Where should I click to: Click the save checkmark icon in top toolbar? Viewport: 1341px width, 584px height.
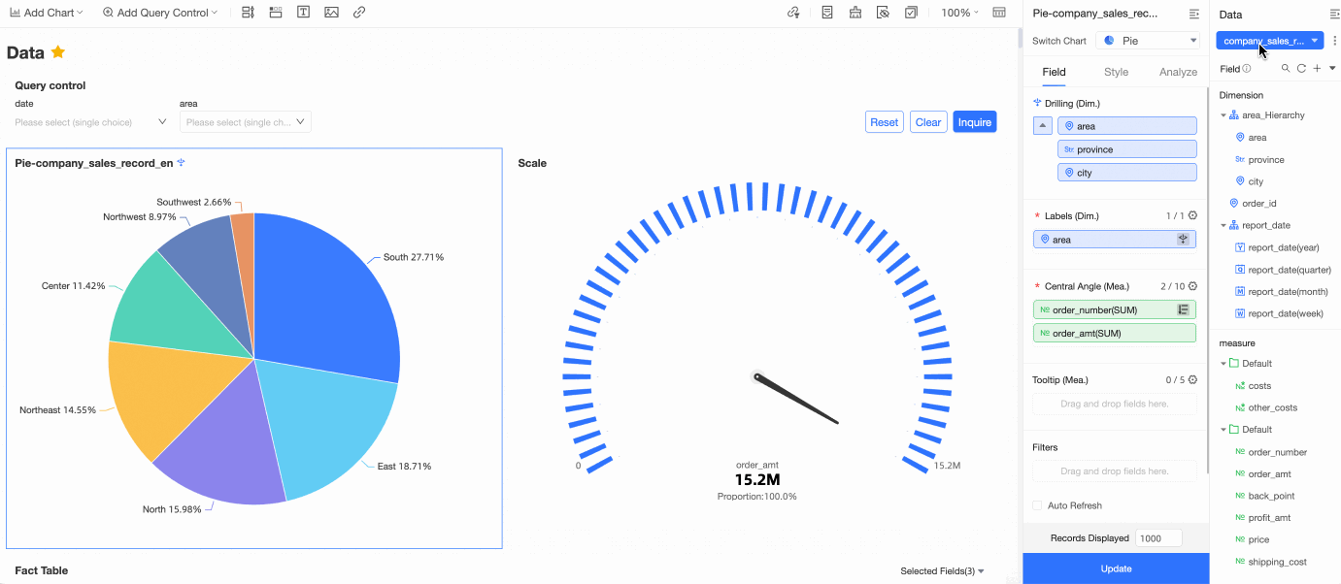pyautogui.click(x=911, y=13)
